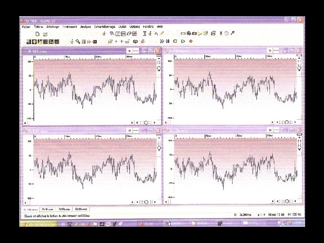The image size is (324, 243).
Task: Open the Analyse menu
Action: [85, 27]
